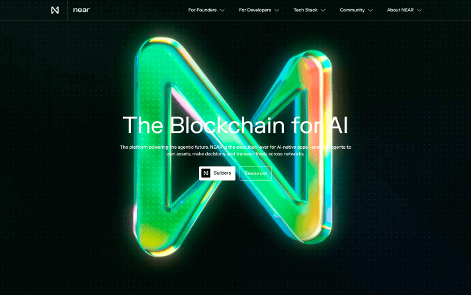Viewport: 471px width, 295px height.
Task: Click the N icon inside Builders button
Action: pyautogui.click(x=206, y=173)
